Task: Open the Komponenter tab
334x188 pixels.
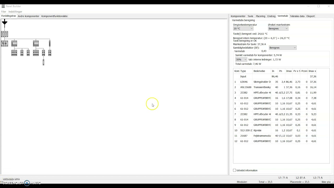Action: [x=238, y=16]
